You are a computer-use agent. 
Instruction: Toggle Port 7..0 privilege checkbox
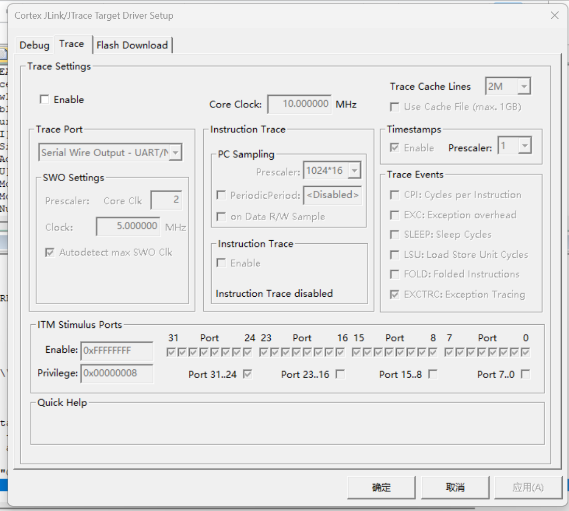pos(525,374)
